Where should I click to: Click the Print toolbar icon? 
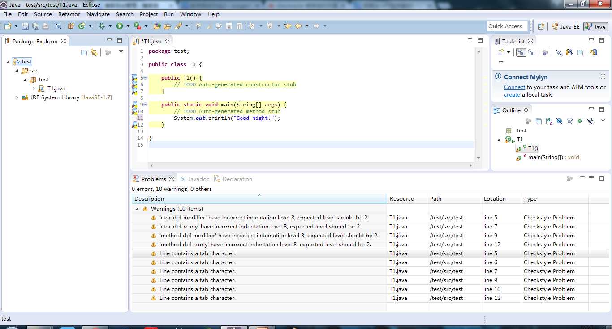pyautogui.click(x=45, y=26)
